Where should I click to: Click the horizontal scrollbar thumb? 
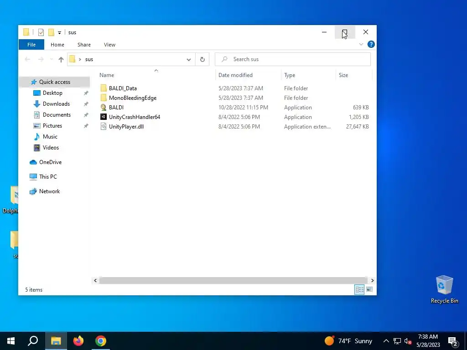[233, 280]
